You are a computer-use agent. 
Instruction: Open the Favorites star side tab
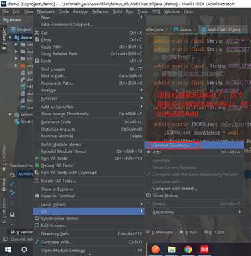(4, 158)
